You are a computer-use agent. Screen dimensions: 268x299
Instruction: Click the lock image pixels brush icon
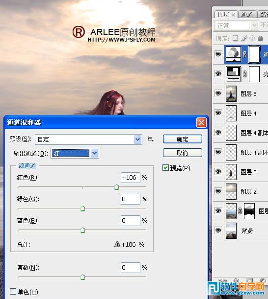(x=244, y=38)
